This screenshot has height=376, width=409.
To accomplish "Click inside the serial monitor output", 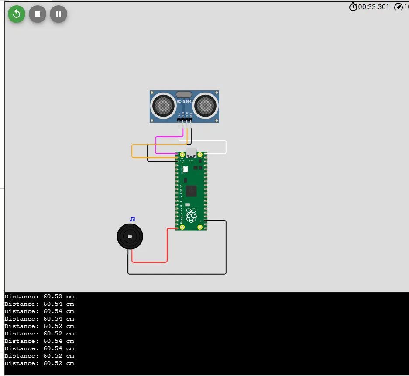I will point(206,334).
